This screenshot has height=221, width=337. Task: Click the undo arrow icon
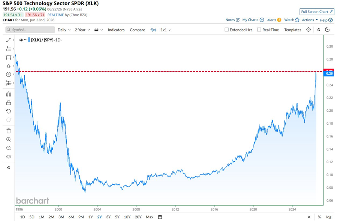8,111
